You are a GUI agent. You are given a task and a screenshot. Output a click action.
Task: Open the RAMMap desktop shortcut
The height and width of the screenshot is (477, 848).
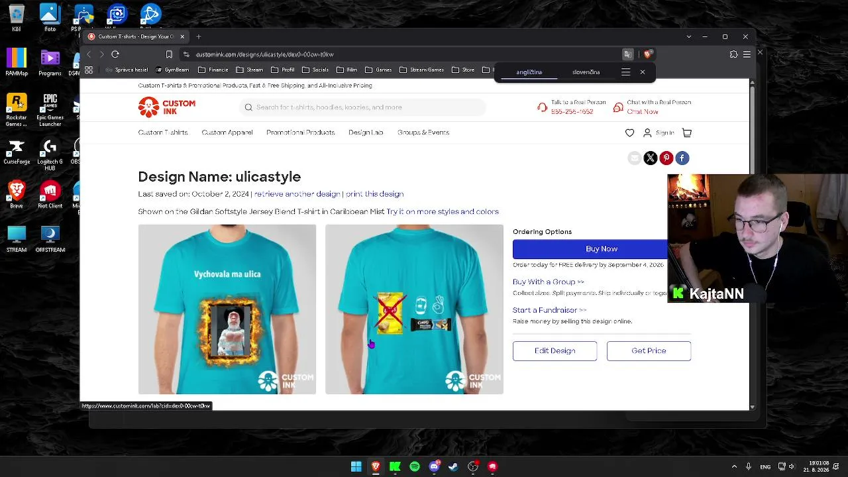[17, 62]
